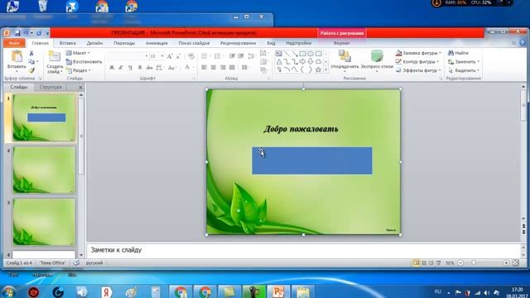
Task: Switch to the Animation (Анимация) tab
Action: pos(157,43)
